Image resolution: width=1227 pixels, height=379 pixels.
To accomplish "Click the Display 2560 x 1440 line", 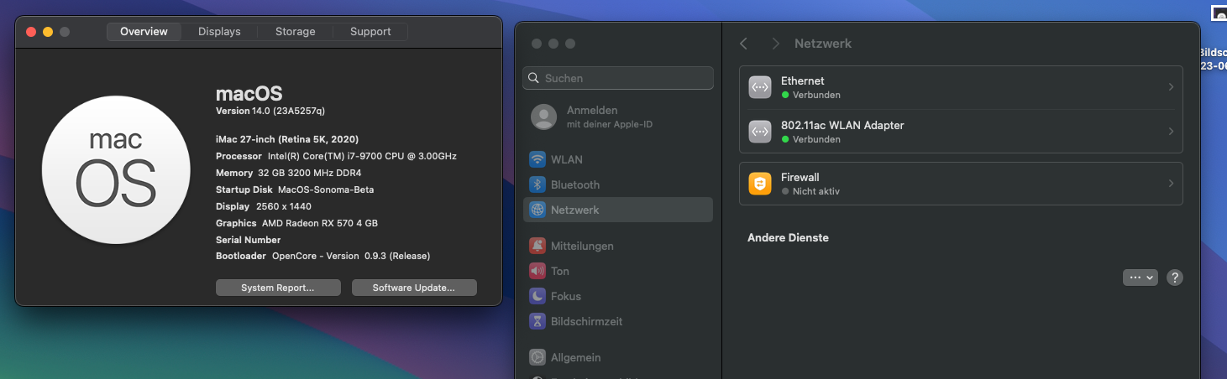I will 264,206.
